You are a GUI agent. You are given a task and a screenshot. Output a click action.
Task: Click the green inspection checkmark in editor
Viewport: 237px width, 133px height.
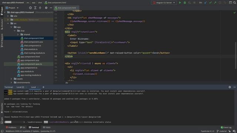[x=234, y=13]
